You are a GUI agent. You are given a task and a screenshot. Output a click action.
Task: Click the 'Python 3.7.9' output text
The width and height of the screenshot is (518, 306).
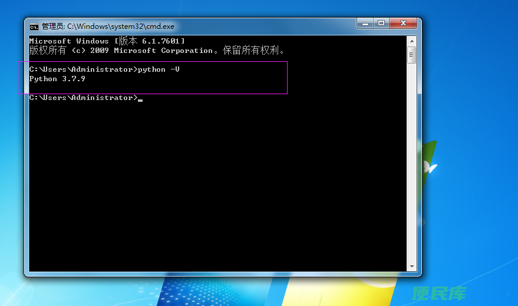coord(57,79)
